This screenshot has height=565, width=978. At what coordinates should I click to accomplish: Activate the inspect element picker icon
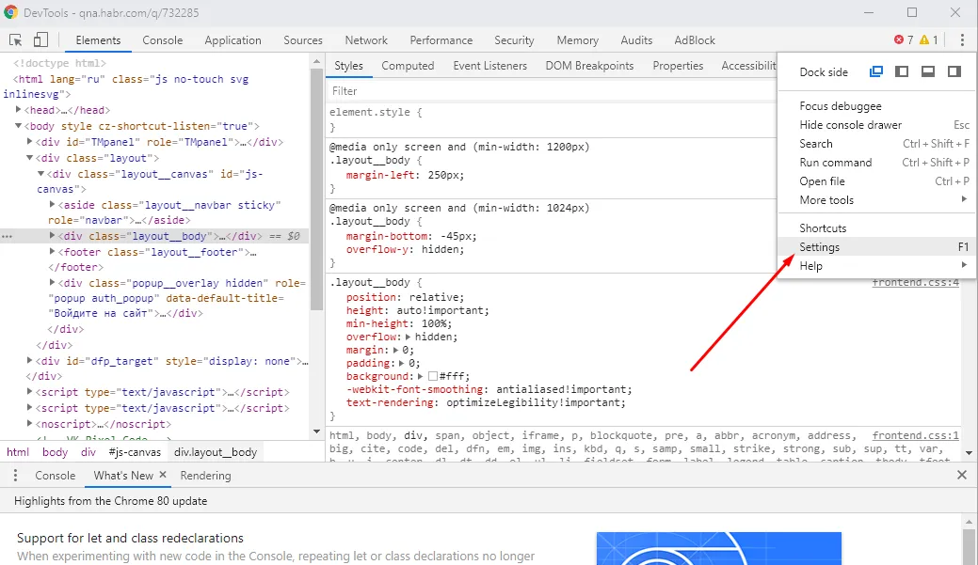pos(16,40)
